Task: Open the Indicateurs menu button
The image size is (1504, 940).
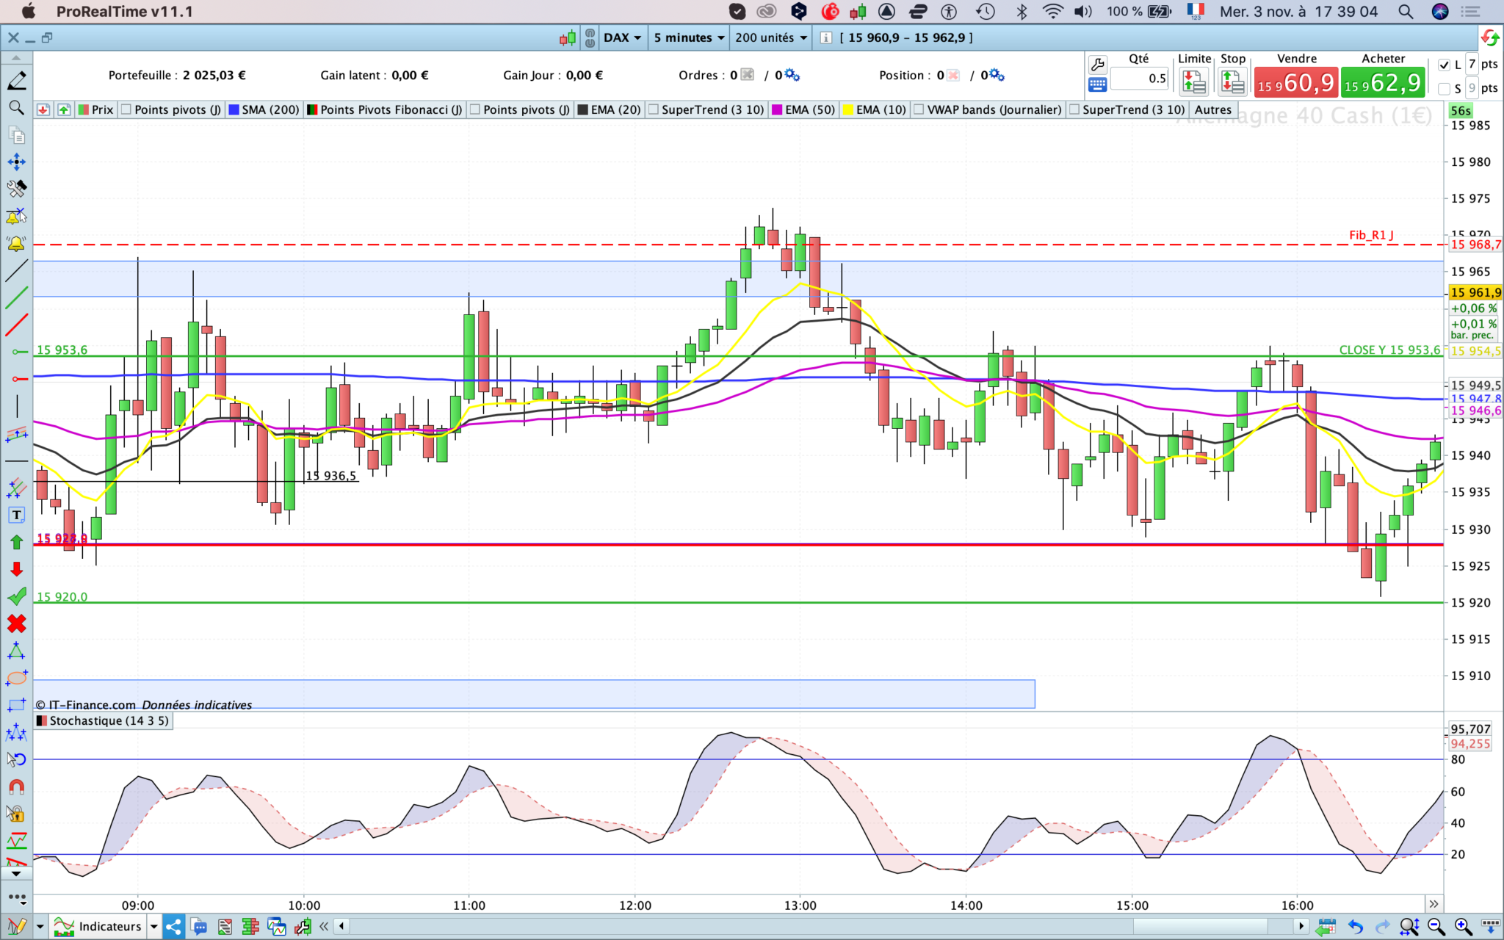Action: 109,927
